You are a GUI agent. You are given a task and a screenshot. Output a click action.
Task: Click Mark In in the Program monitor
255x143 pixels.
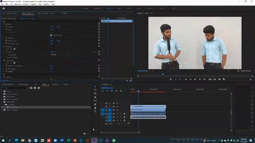(176, 79)
